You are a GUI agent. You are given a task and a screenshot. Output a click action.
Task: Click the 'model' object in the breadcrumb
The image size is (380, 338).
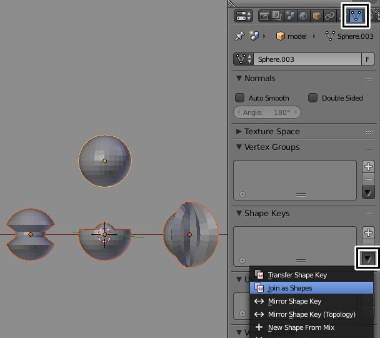(291, 36)
